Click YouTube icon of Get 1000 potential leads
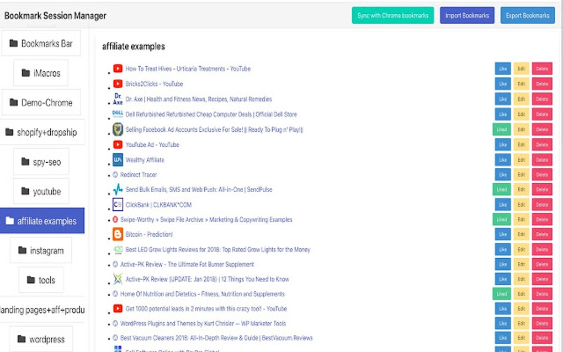Viewport: 563px width, 352px height. (118, 308)
